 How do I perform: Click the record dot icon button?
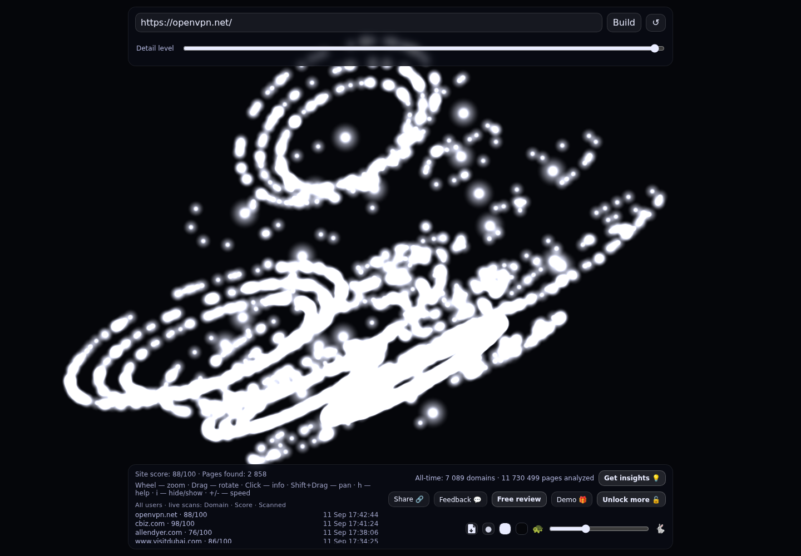488,529
